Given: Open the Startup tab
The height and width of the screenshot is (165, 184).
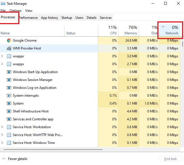Looking at the screenshot, I should coord(67,18).
